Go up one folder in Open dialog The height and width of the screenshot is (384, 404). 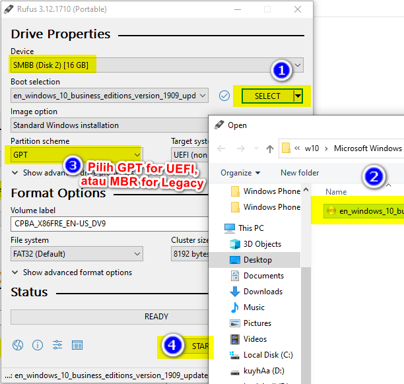coord(270,148)
